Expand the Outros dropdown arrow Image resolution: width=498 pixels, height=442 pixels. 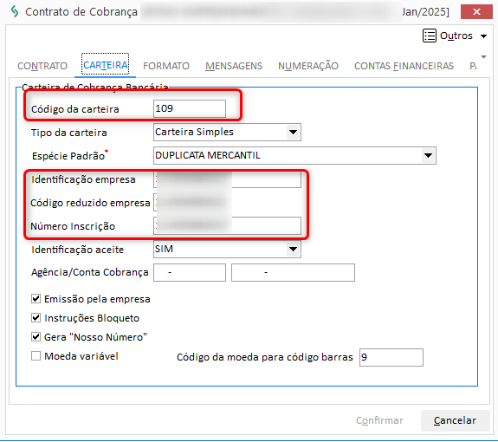(483, 36)
